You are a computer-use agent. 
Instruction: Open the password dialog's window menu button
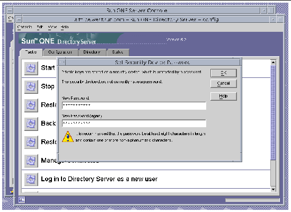pos(62,62)
